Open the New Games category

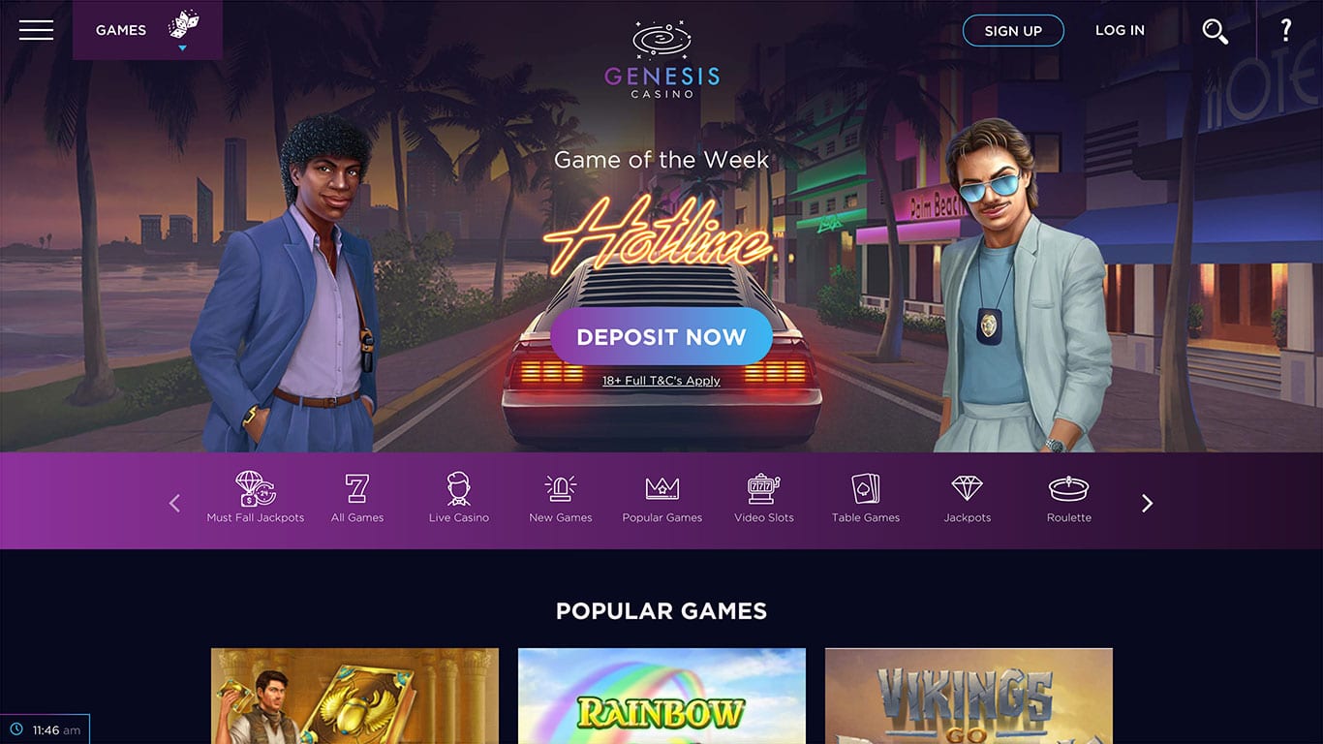[x=561, y=498]
